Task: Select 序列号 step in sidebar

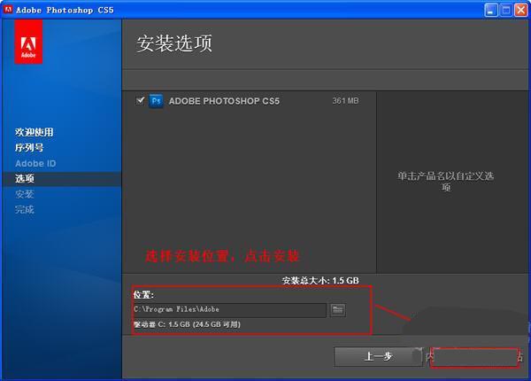Action: click(x=29, y=148)
